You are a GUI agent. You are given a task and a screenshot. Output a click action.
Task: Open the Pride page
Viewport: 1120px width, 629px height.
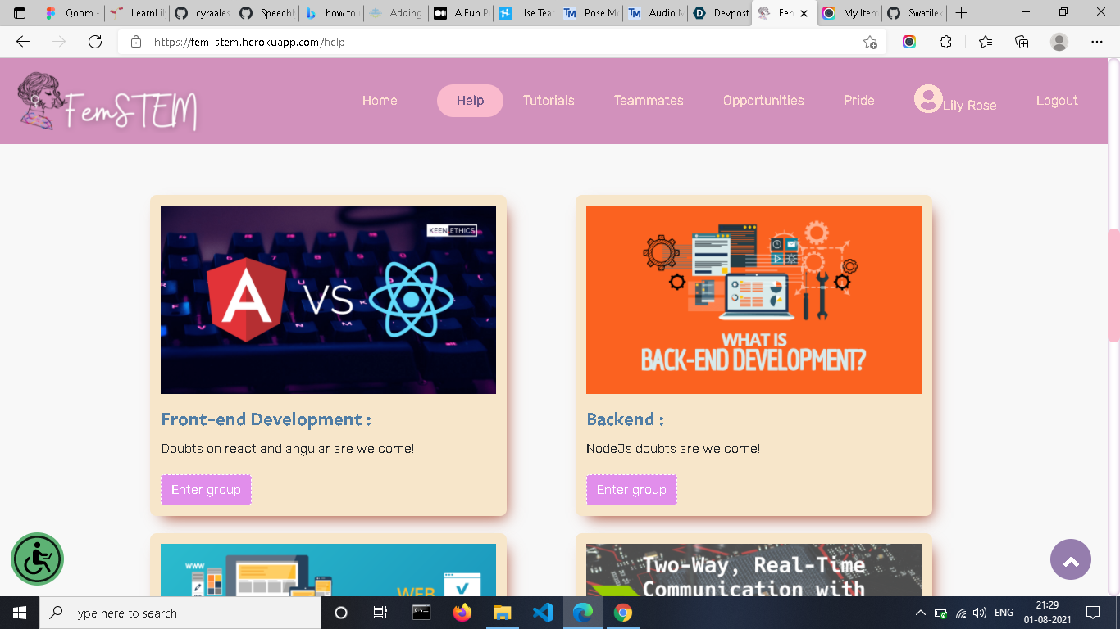pyautogui.click(x=858, y=101)
